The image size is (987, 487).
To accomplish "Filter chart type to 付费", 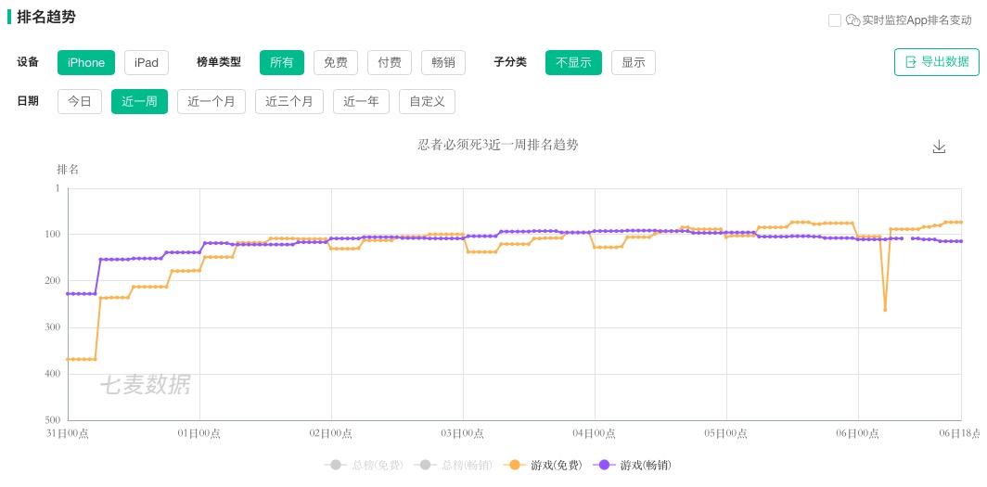I will tap(390, 62).
